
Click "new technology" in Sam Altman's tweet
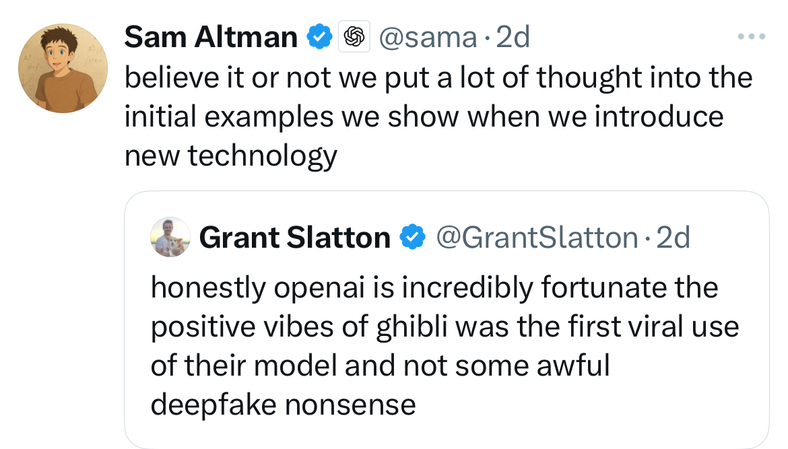tap(230, 156)
